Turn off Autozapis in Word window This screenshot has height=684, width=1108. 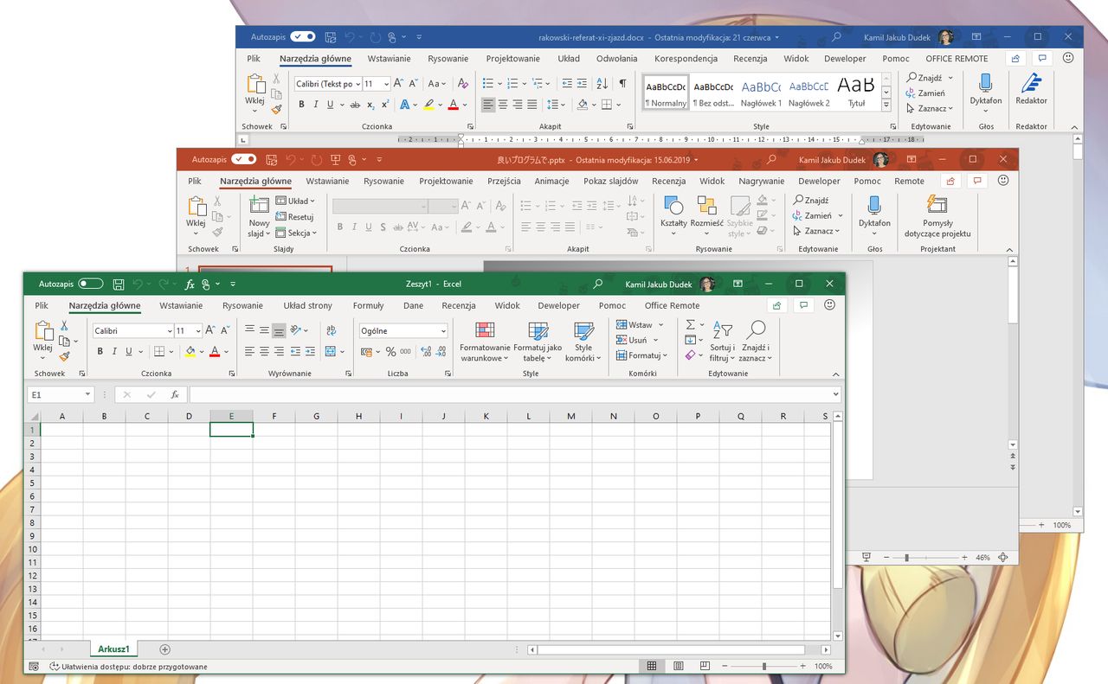(x=303, y=37)
